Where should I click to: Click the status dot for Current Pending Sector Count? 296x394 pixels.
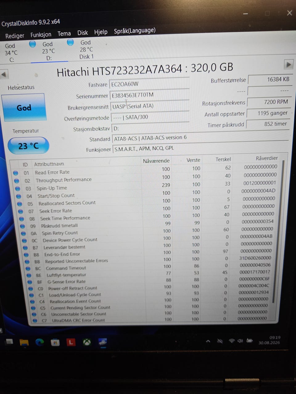tap(33, 308)
